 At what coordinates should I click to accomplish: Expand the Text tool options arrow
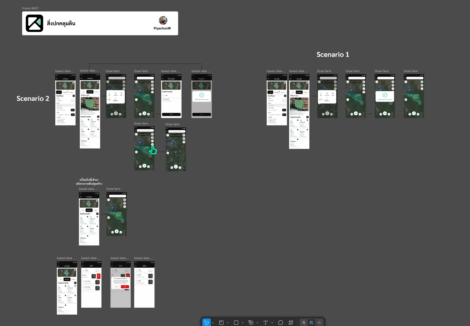(272, 323)
